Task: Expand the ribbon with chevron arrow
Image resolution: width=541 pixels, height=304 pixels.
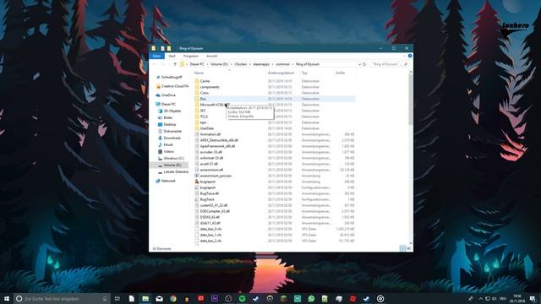Action: point(404,56)
